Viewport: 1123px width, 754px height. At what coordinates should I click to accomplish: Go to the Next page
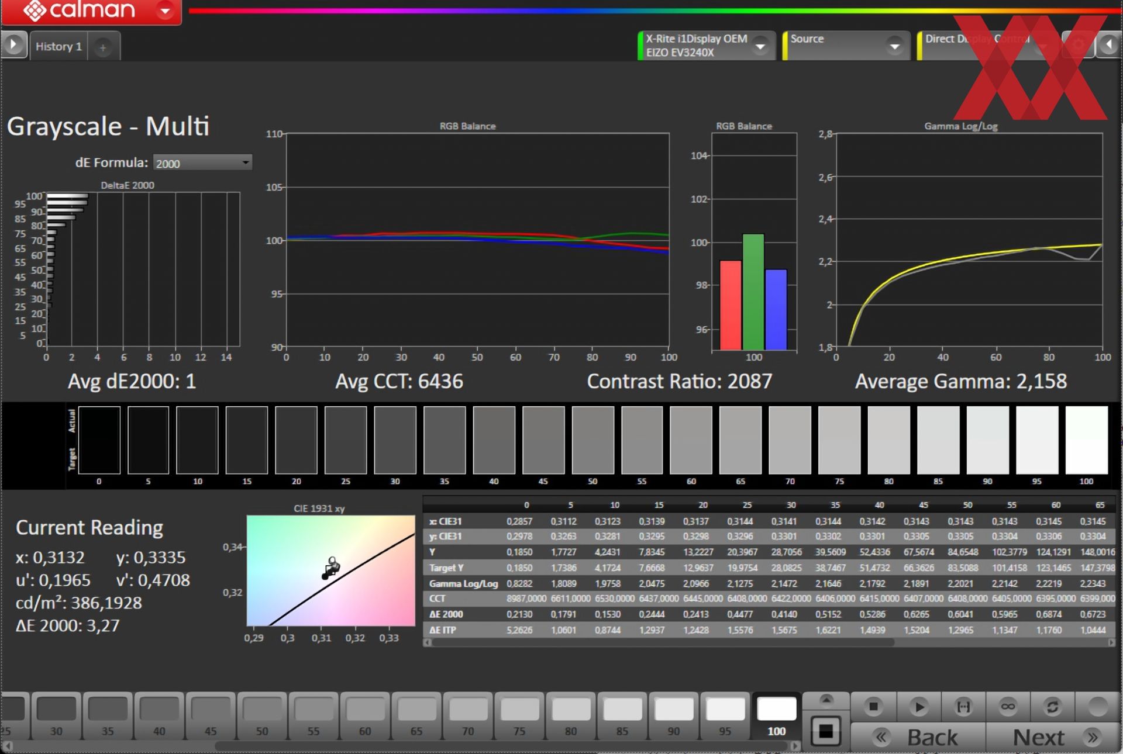coord(1053,738)
